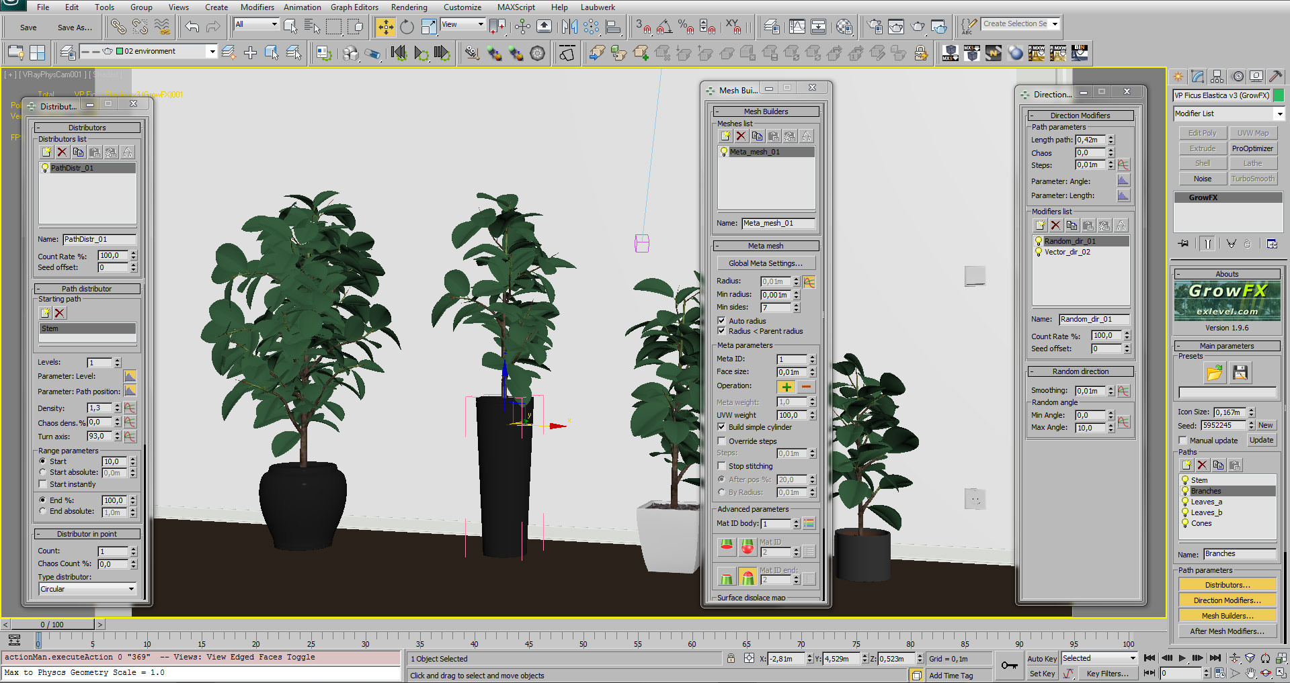Image resolution: width=1290 pixels, height=683 pixels.
Task: Click the Undo icon in the toolbar
Action: [x=192, y=26]
